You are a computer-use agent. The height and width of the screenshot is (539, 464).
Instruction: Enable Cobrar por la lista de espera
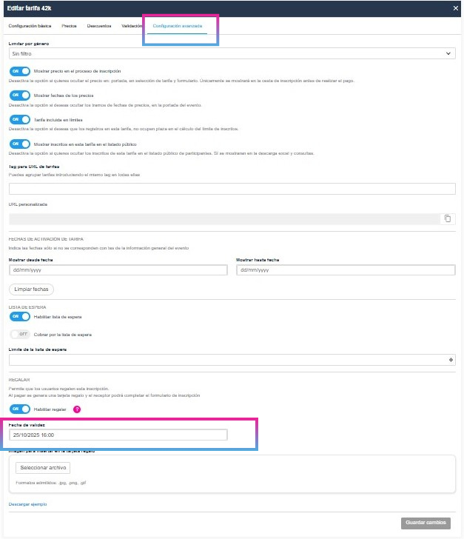click(x=20, y=334)
